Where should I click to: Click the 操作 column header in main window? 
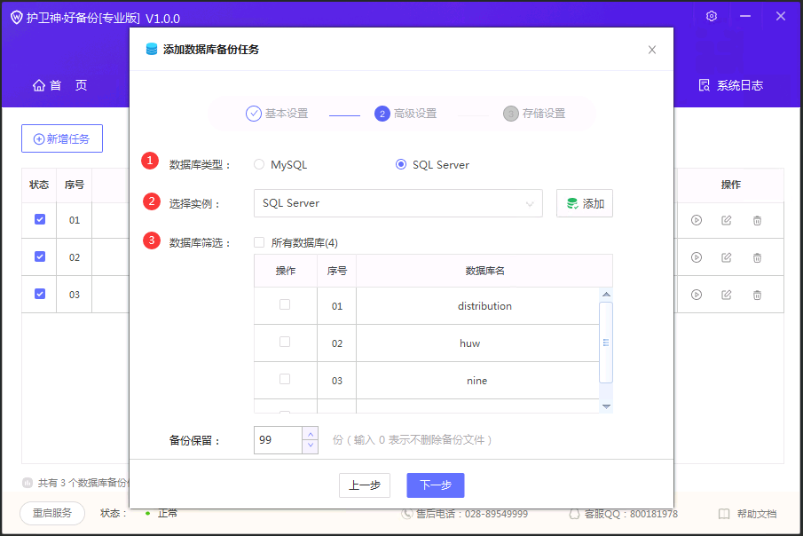pyautogui.click(x=731, y=185)
